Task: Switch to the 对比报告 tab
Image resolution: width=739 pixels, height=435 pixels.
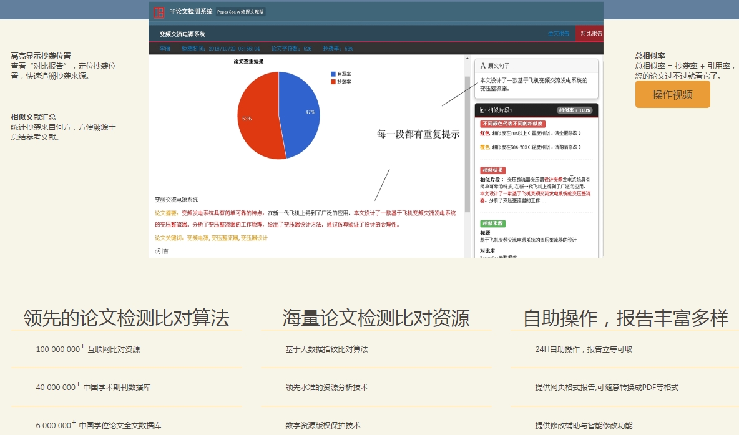Action: tap(590, 34)
